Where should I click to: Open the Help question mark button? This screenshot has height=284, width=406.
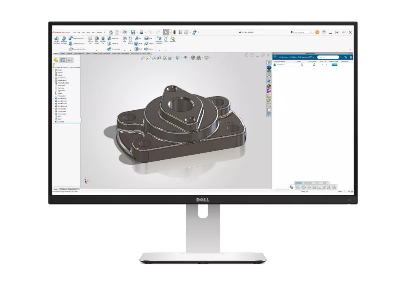(x=324, y=32)
